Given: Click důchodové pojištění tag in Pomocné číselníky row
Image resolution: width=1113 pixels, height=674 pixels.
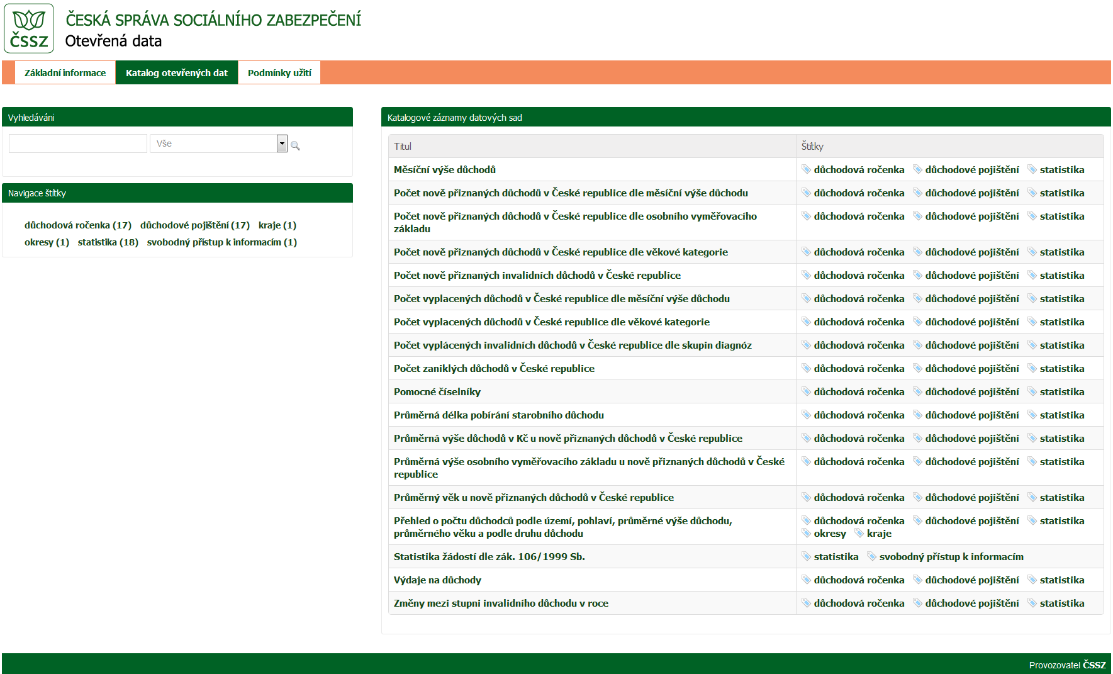Looking at the screenshot, I should coord(972,391).
